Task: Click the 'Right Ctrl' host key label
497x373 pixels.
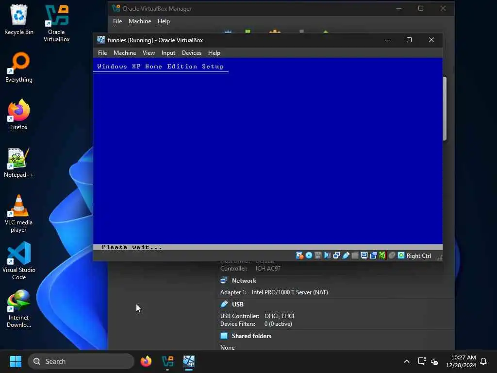Action: [x=419, y=256]
